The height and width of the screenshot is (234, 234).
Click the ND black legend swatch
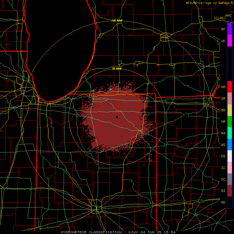click(x=230, y=202)
